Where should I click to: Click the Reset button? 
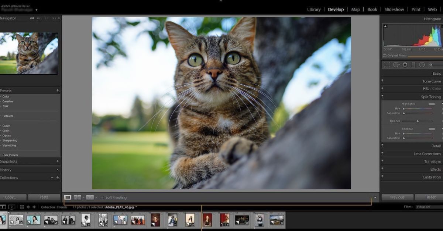tap(429, 198)
